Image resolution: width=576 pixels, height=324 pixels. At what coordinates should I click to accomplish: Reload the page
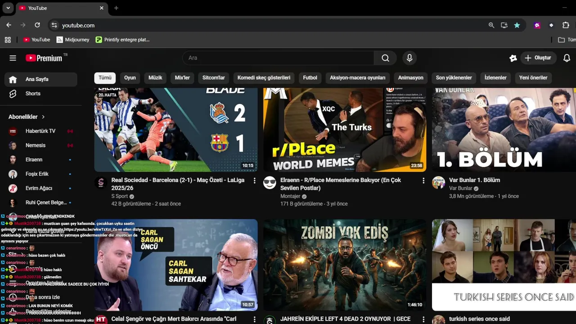click(37, 25)
